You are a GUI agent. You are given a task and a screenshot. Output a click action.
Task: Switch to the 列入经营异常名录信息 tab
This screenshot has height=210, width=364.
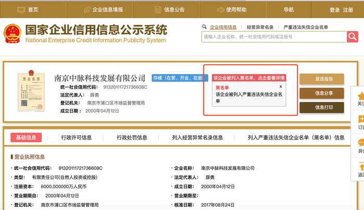click(197, 137)
